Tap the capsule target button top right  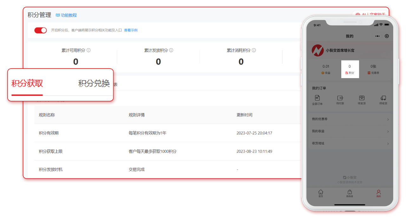387,36
